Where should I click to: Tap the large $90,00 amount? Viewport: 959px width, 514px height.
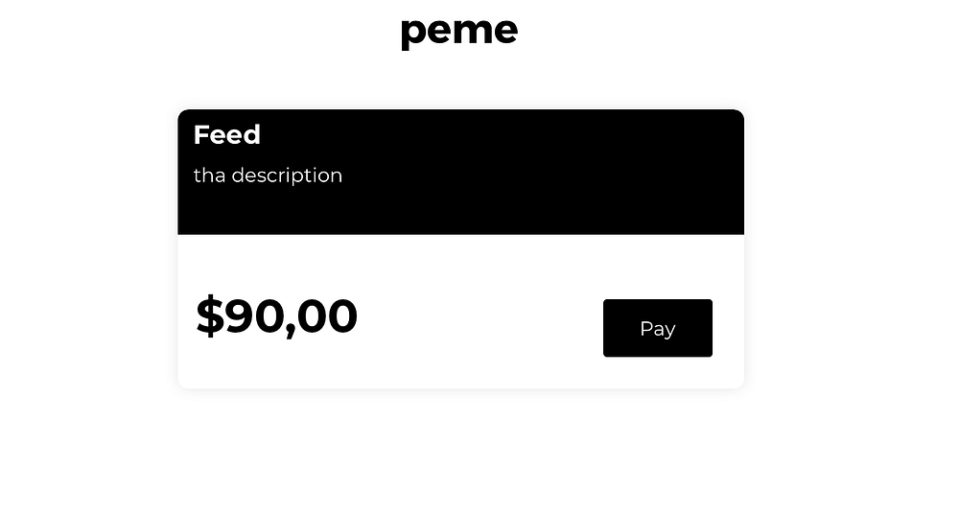(x=276, y=316)
